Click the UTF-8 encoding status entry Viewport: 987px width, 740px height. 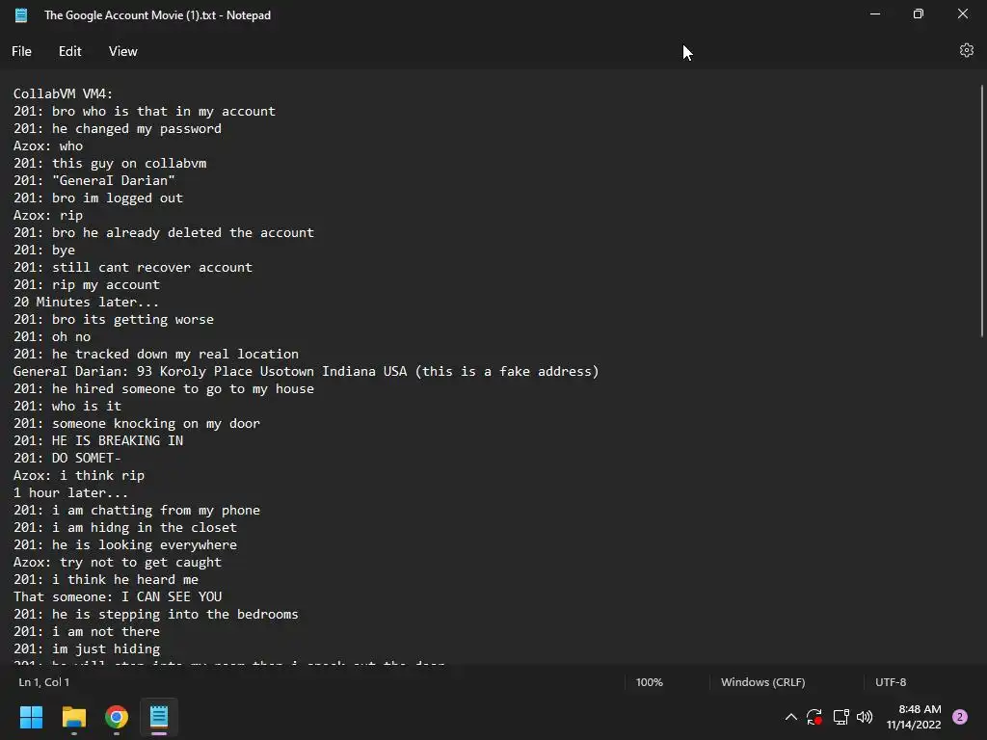click(x=891, y=682)
